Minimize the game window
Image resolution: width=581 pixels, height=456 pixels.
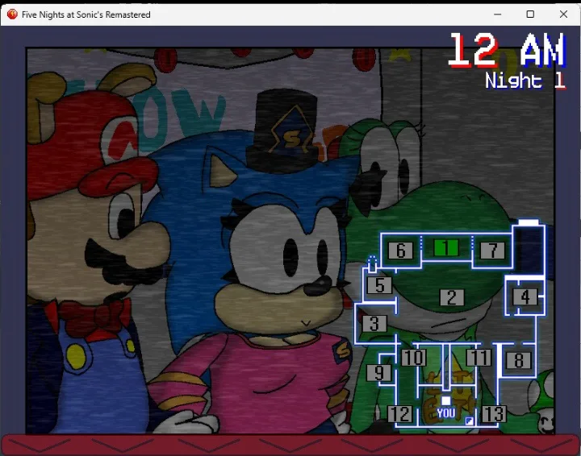498,15
